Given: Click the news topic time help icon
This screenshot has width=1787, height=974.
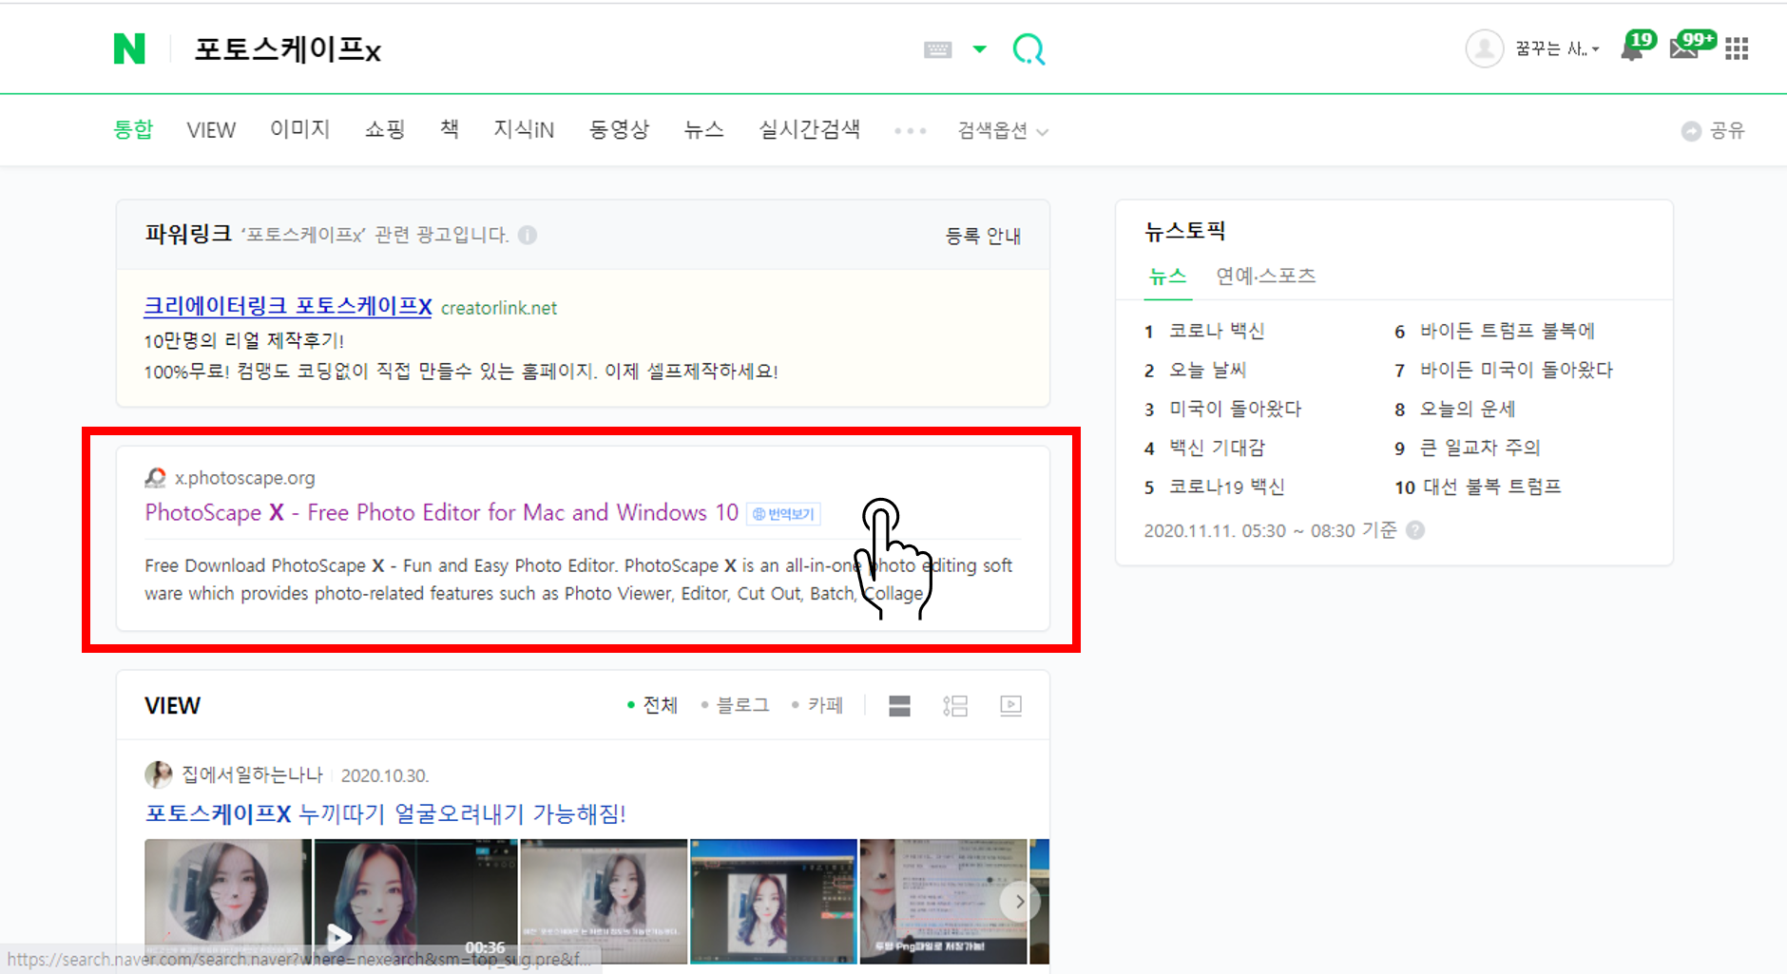Looking at the screenshot, I should click(1415, 530).
